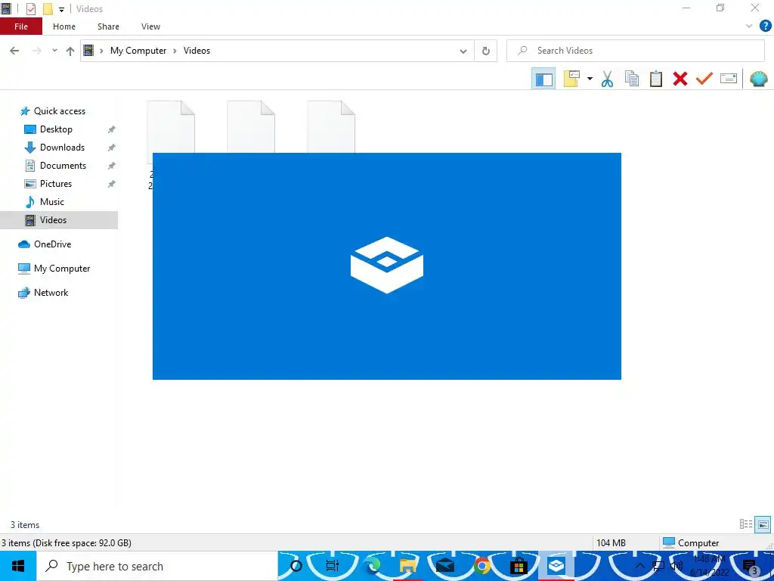Click the taskbar search box
The height and width of the screenshot is (581, 774).
click(157, 566)
